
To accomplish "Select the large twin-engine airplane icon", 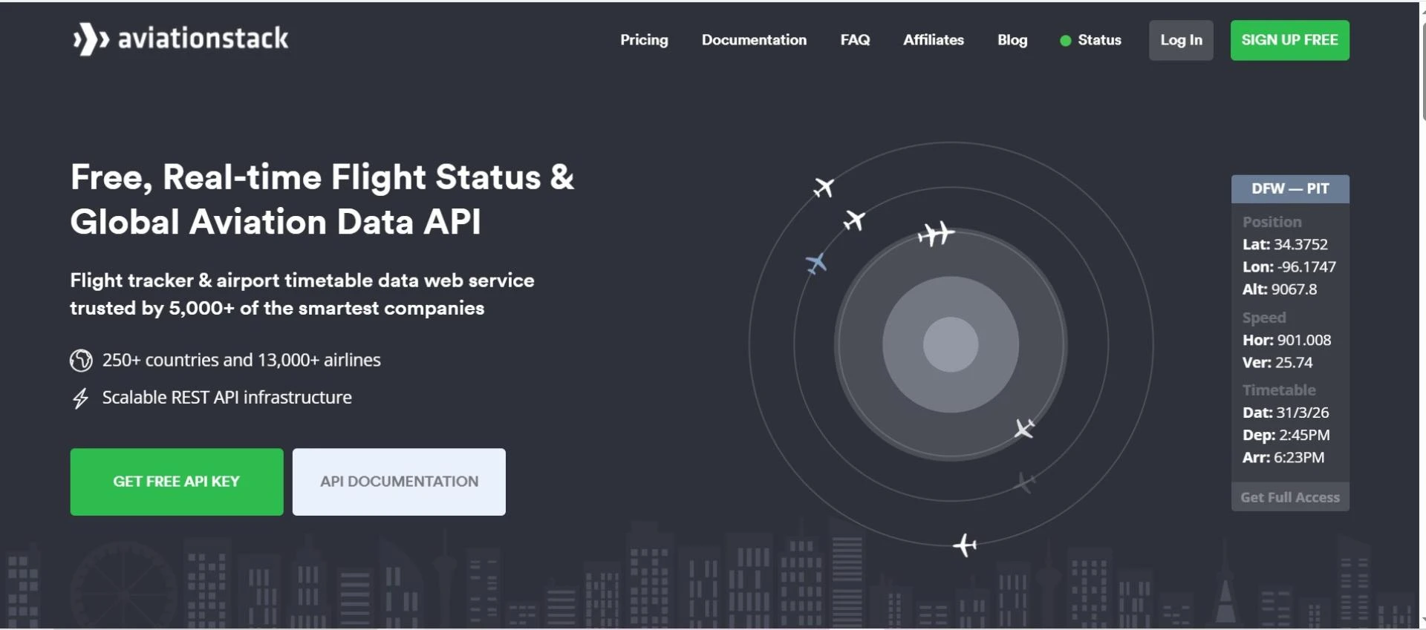I will click(x=936, y=234).
